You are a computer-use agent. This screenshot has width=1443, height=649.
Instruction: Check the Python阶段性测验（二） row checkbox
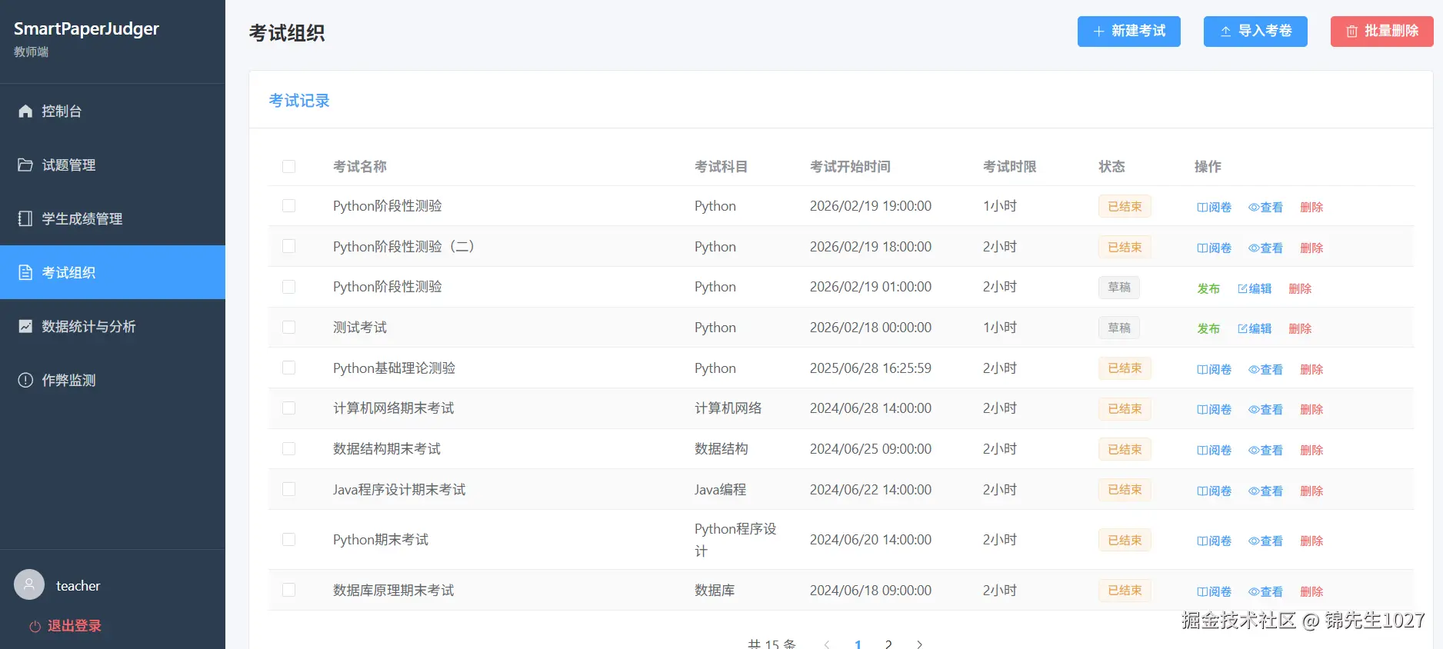(289, 246)
